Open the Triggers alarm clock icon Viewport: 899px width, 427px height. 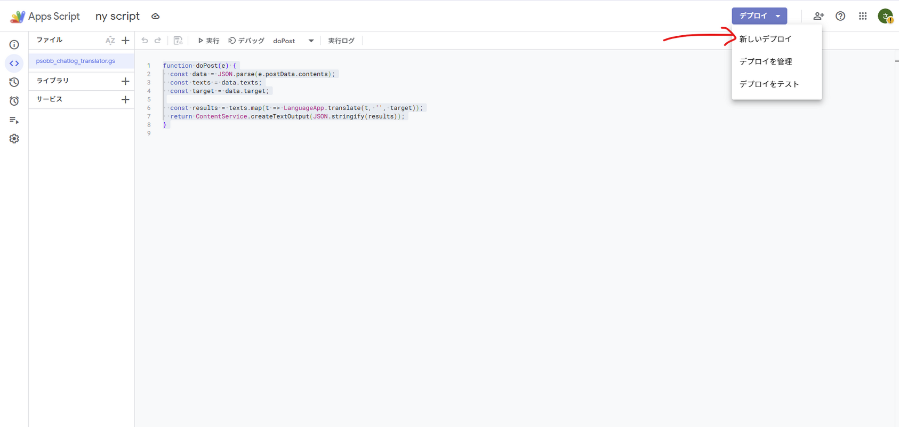[x=14, y=101]
